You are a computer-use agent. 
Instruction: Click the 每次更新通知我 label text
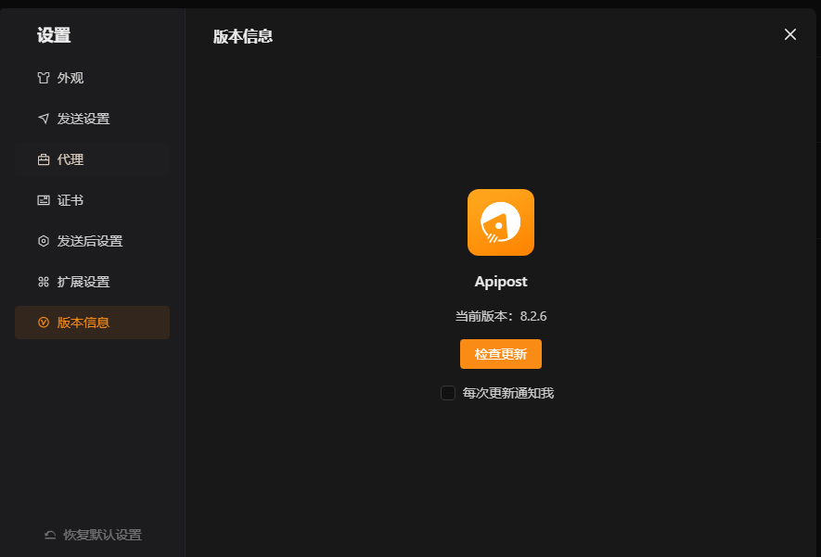click(x=508, y=393)
